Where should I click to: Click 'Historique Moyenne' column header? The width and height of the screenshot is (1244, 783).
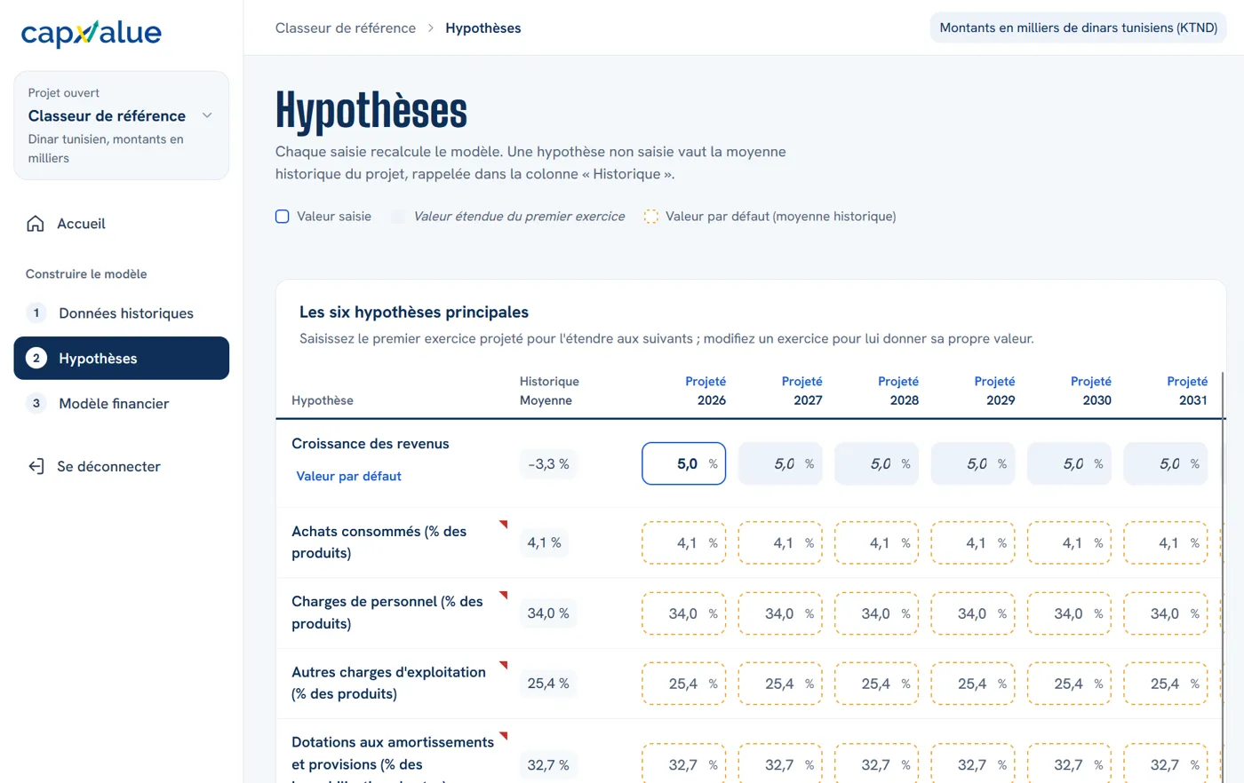(x=549, y=391)
